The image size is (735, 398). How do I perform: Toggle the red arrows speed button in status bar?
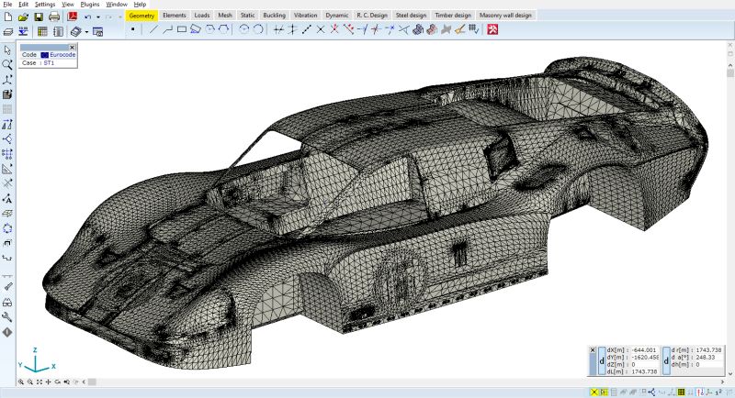(700, 392)
